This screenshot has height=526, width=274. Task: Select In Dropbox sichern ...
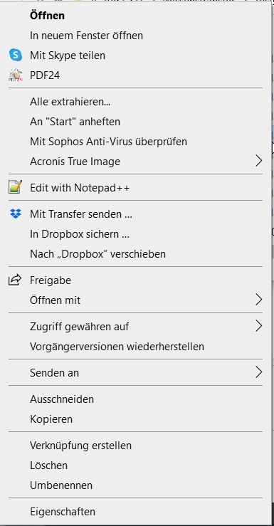[80, 233]
